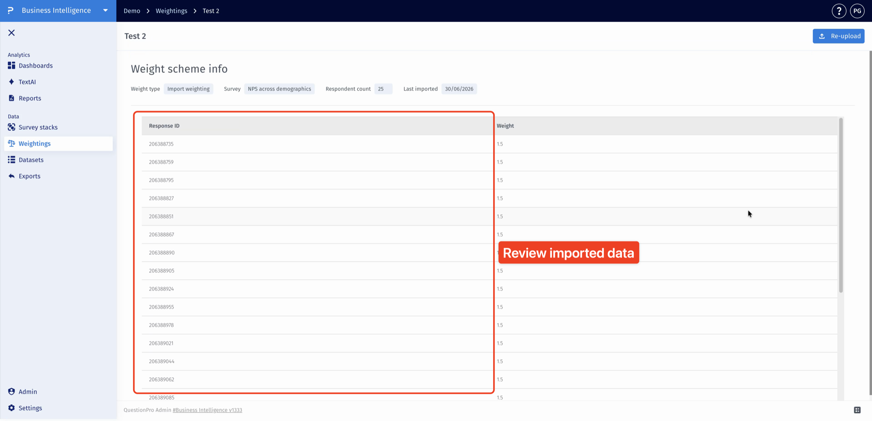Image resolution: width=872 pixels, height=421 pixels.
Task: Select response ID 206388867
Action: tap(161, 235)
